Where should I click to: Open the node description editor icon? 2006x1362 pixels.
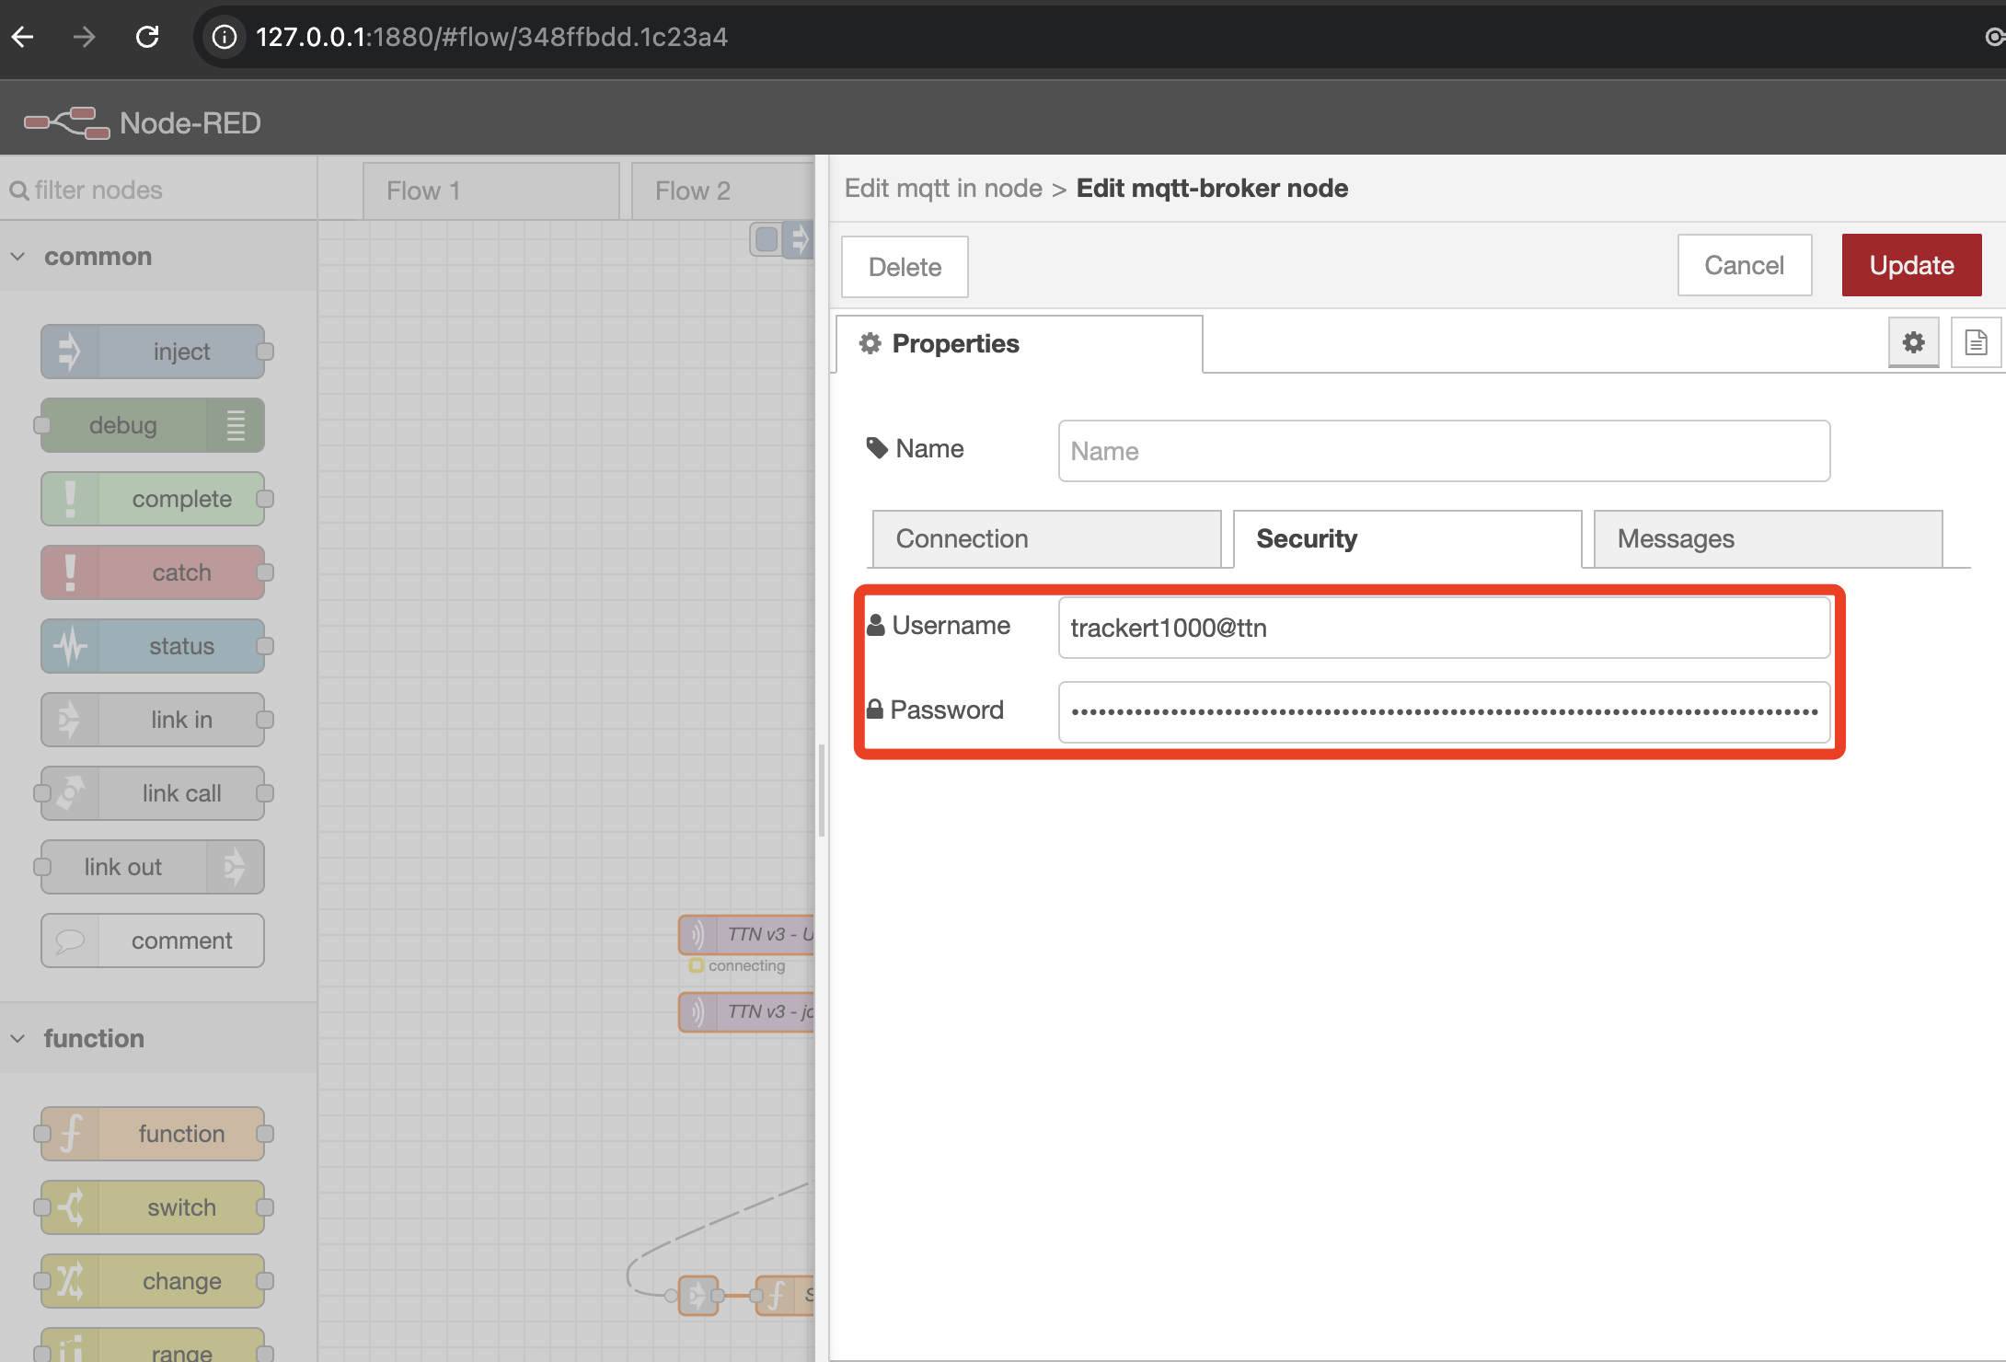coord(1976,341)
